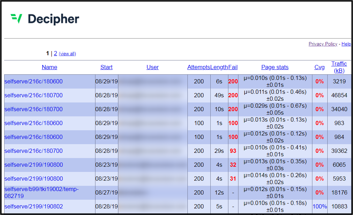This screenshot has width=353, height=215.
Task: Open the selfserve/b99/tki19002/temp-082719 link
Action: point(42,192)
